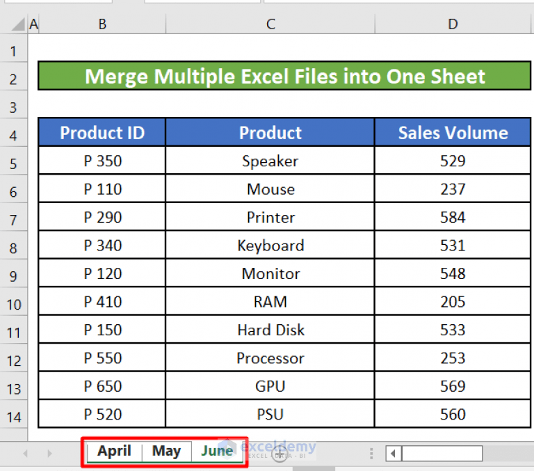Select cell 'P 120'

pyautogui.click(x=102, y=273)
